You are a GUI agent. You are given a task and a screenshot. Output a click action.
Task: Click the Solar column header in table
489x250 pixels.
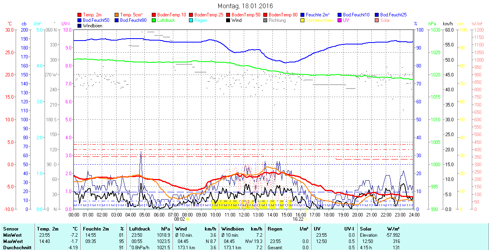(365, 229)
